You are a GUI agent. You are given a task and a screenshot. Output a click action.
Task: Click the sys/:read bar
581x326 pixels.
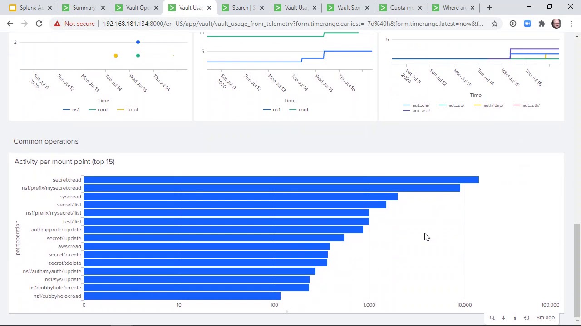click(x=241, y=197)
